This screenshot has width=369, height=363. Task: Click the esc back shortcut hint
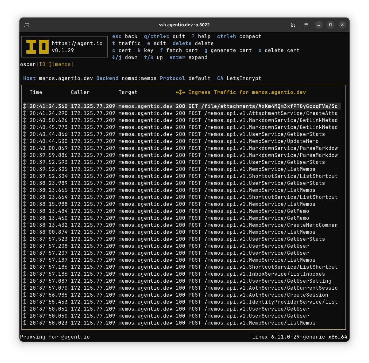(125, 37)
